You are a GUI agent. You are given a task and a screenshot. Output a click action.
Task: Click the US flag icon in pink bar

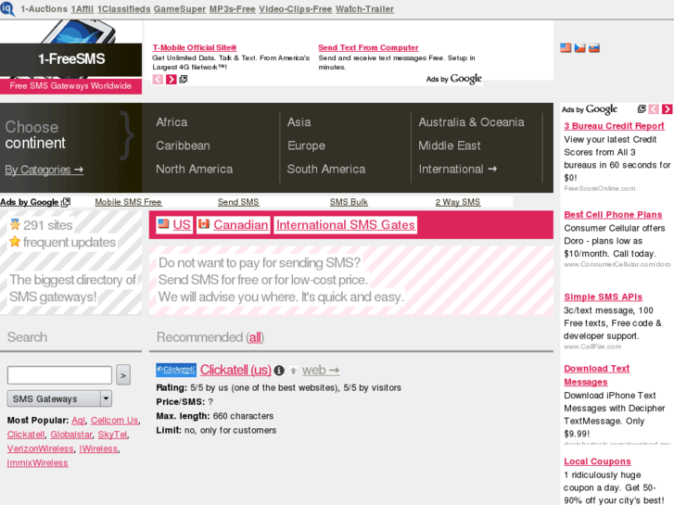(163, 223)
